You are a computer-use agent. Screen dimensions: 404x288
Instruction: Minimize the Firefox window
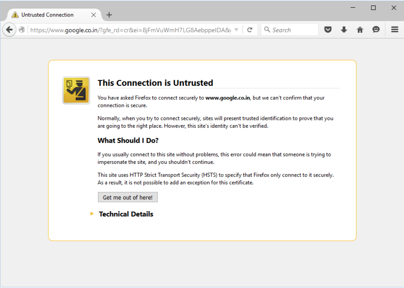[353, 8]
